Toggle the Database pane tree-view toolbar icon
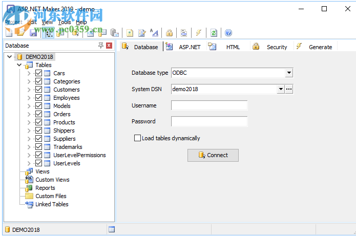Viewport: 356px width, 239px height. point(48,33)
